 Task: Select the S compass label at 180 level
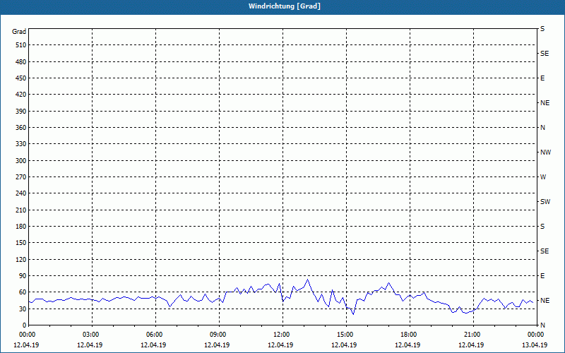click(542, 227)
